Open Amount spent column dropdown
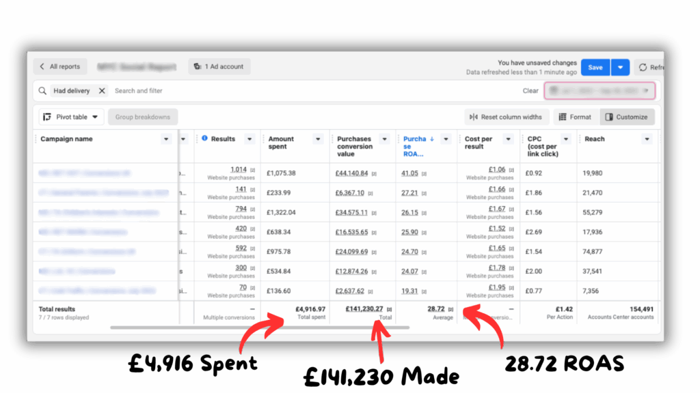 318,139
